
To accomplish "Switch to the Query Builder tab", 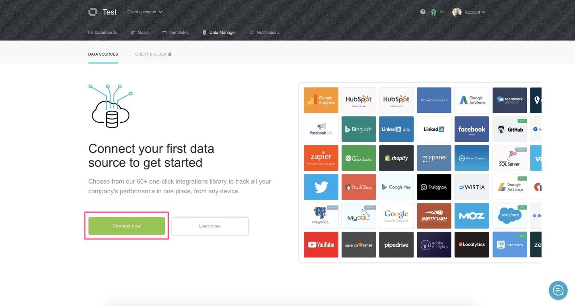I will click(151, 54).
